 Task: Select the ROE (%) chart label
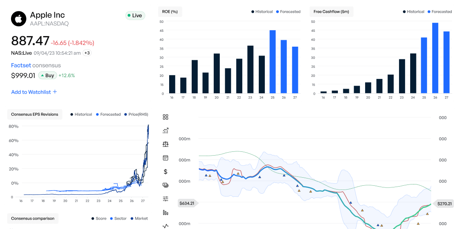[x=170, y=11]
